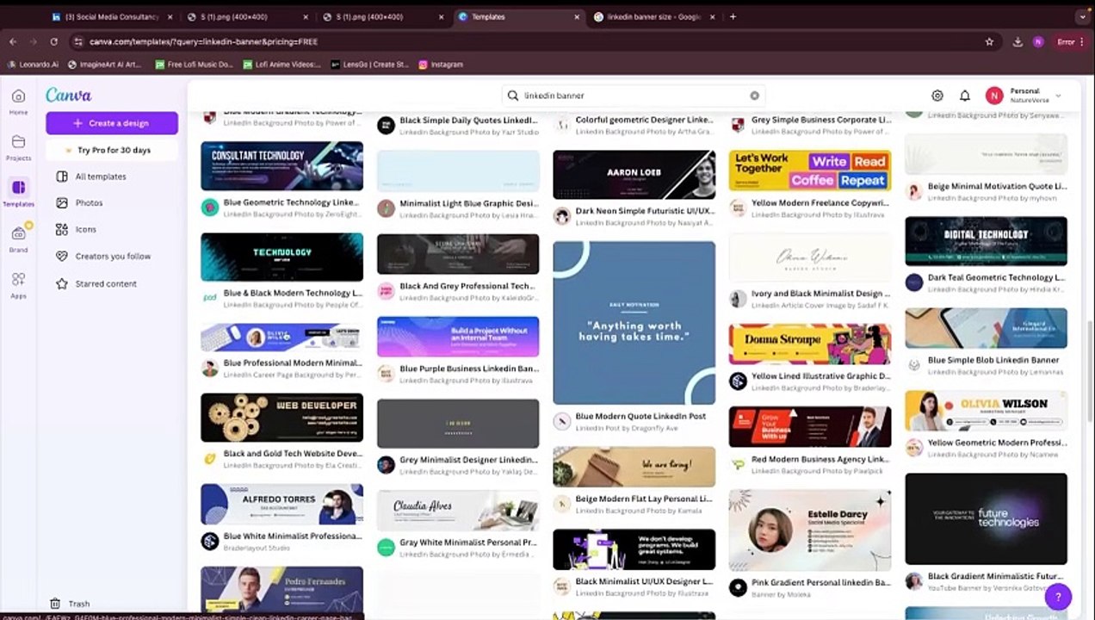
Task: Clear the search field with X icon
Action: 754,96
